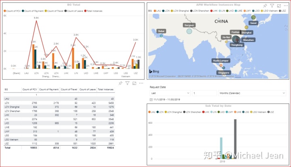Screen dimensions: 291x167
Task: Sort table by Count of Payment header
Action: (49, 89)
